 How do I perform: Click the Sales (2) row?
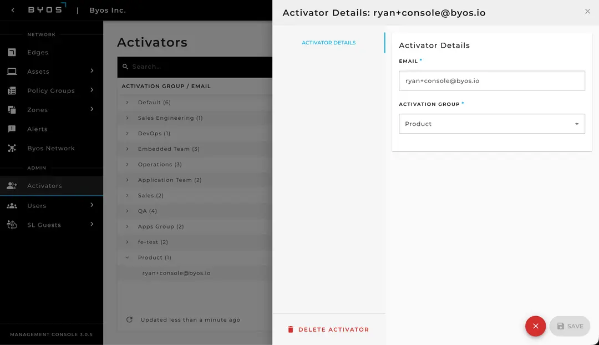coord(195,195)
